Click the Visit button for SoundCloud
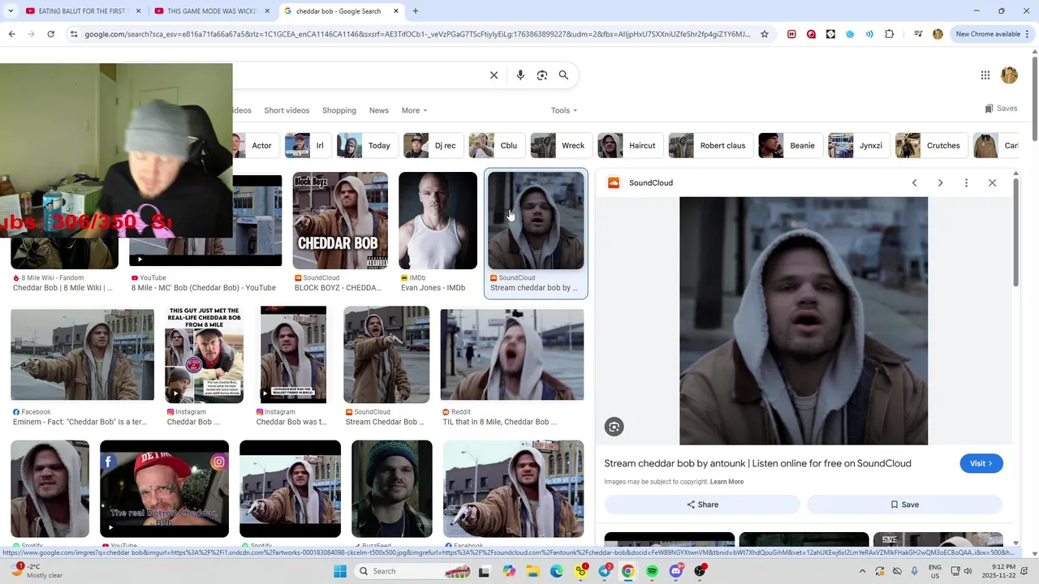This screenshot has height=584, width=1039. click(x=981, y=464)
